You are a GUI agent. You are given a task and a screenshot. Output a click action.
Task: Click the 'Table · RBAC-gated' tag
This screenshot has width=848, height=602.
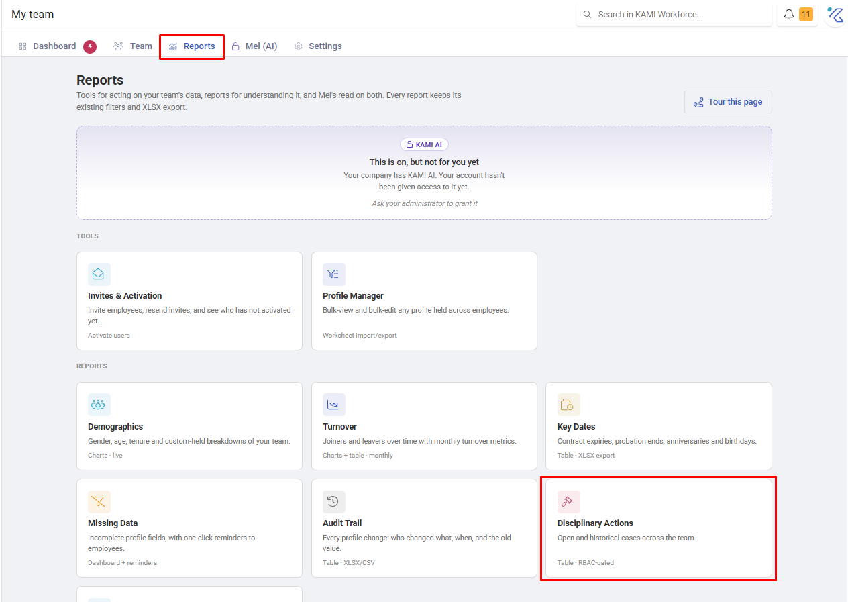tap(585, 562)
